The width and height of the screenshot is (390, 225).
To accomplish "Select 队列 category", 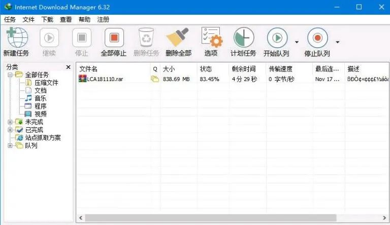I will (x=31, y=145).
